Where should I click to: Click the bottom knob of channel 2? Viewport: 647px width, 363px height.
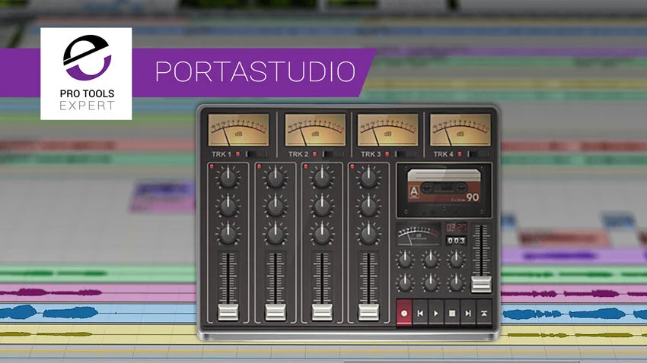(276, 234)
